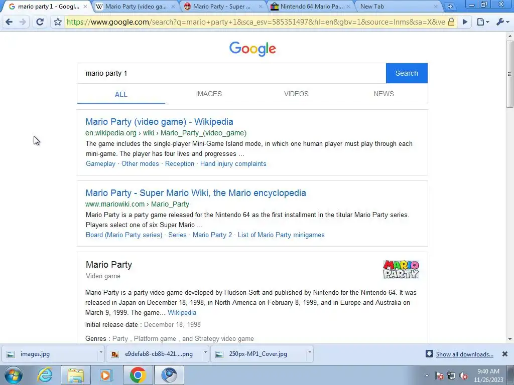Viewport: 514px width, 385px height.
Task: Click the browser Back arrow
Action: point(9,22)
